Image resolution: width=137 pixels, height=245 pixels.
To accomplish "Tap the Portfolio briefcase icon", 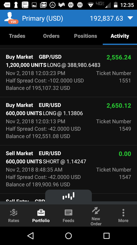I will coord(41,213).
